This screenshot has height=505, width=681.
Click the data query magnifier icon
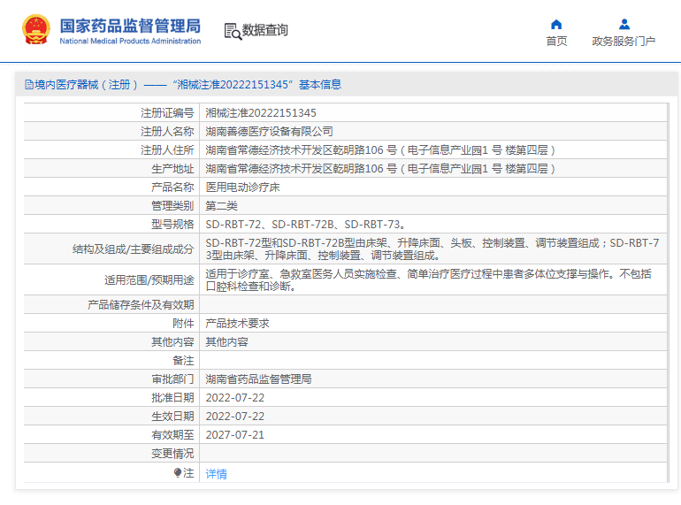(233, 32)
